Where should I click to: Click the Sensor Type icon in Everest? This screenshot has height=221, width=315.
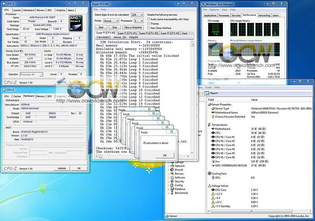coord(213,108)
